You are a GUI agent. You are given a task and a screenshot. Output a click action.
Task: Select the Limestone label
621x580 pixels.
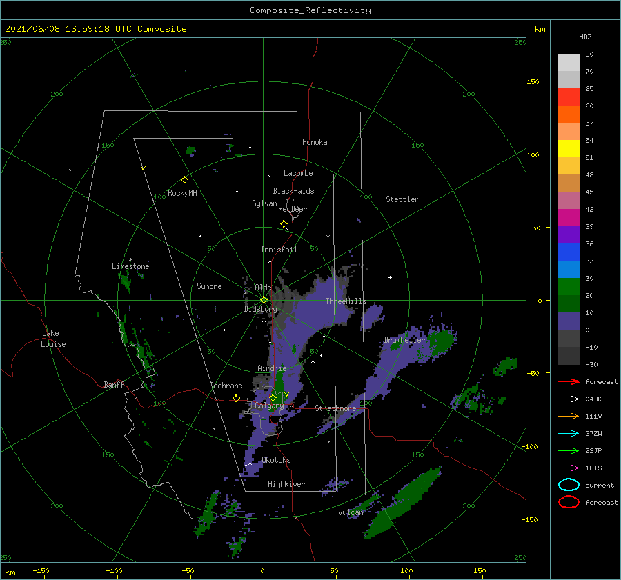[x=130, y=266]
